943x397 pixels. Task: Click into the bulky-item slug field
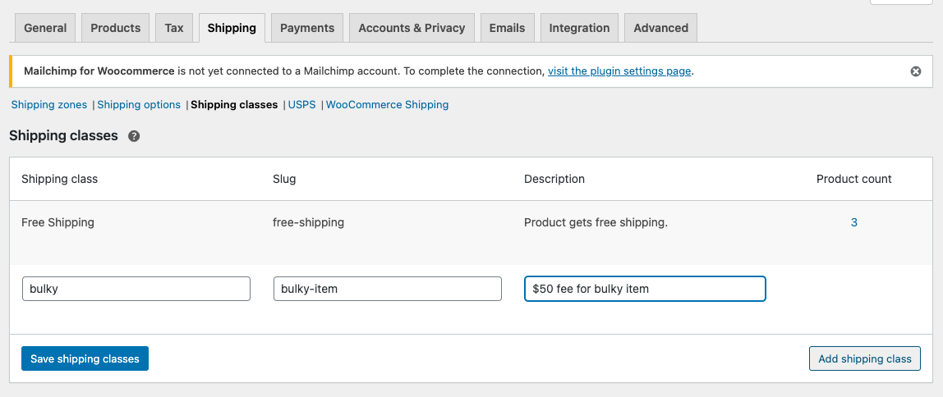[x=388, y=289]
